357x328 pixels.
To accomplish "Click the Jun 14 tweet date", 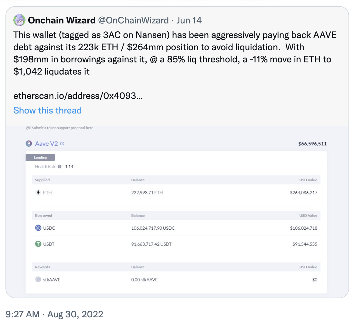I will [x=189, y=20].
